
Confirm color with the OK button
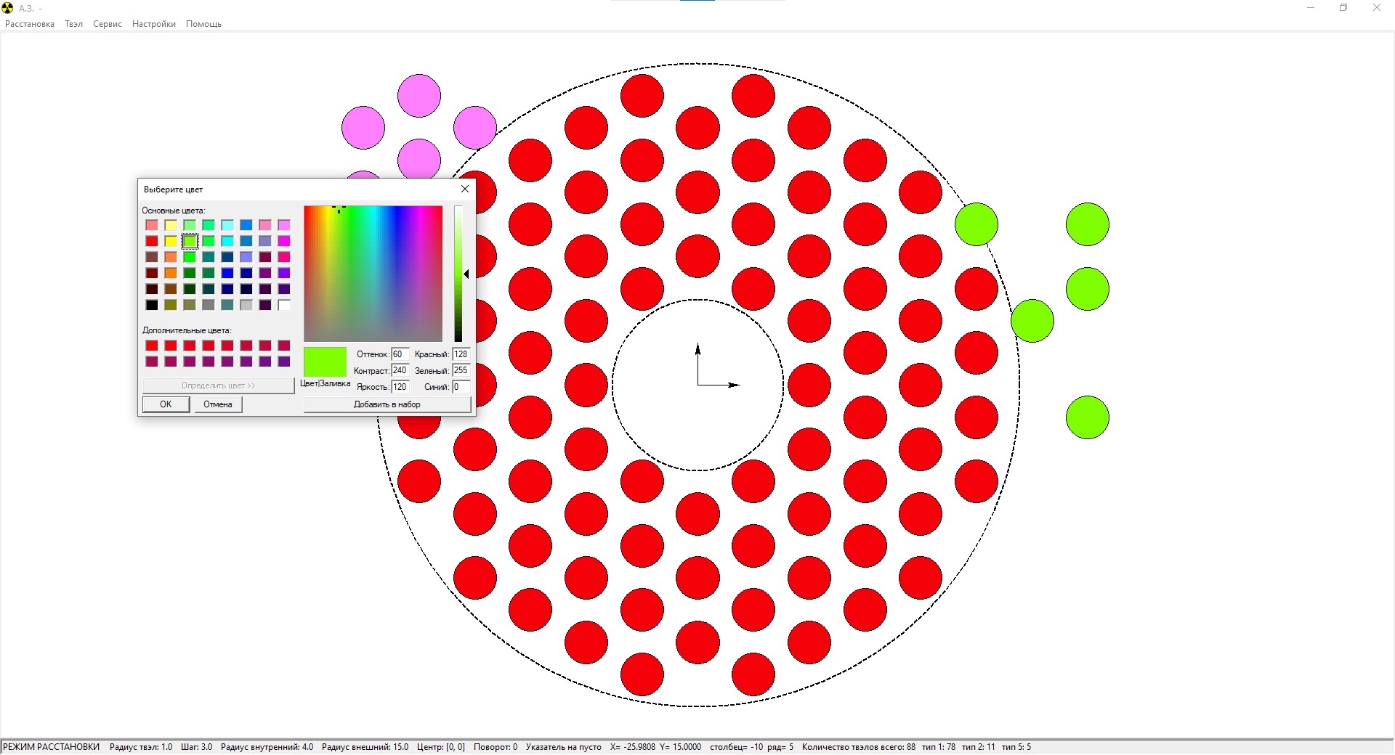click(x=166, y=404)
